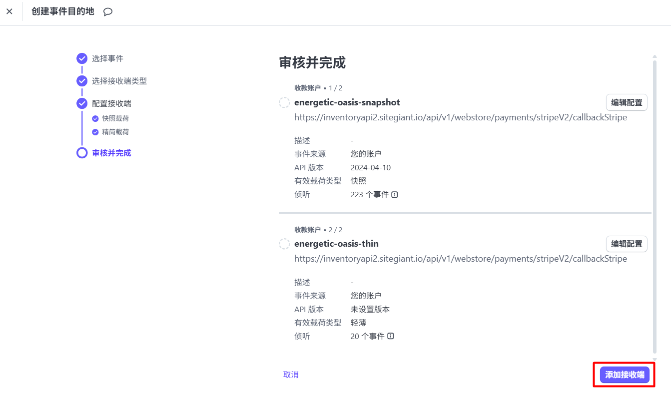Select the 精简载荷 sub-step
The width and height of the screenshot is (671, 396).
click(115, 132)
